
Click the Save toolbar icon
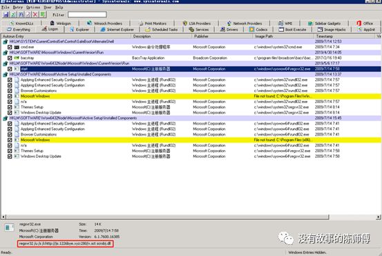pyautogui.click(x=6, y=15)
